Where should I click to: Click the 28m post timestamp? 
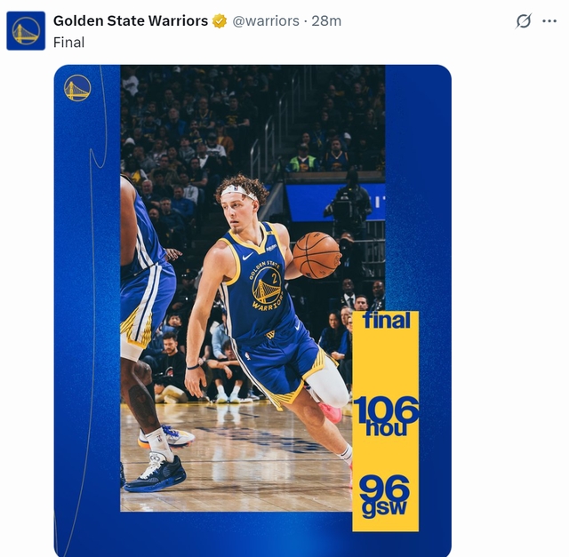coord(326,21)
